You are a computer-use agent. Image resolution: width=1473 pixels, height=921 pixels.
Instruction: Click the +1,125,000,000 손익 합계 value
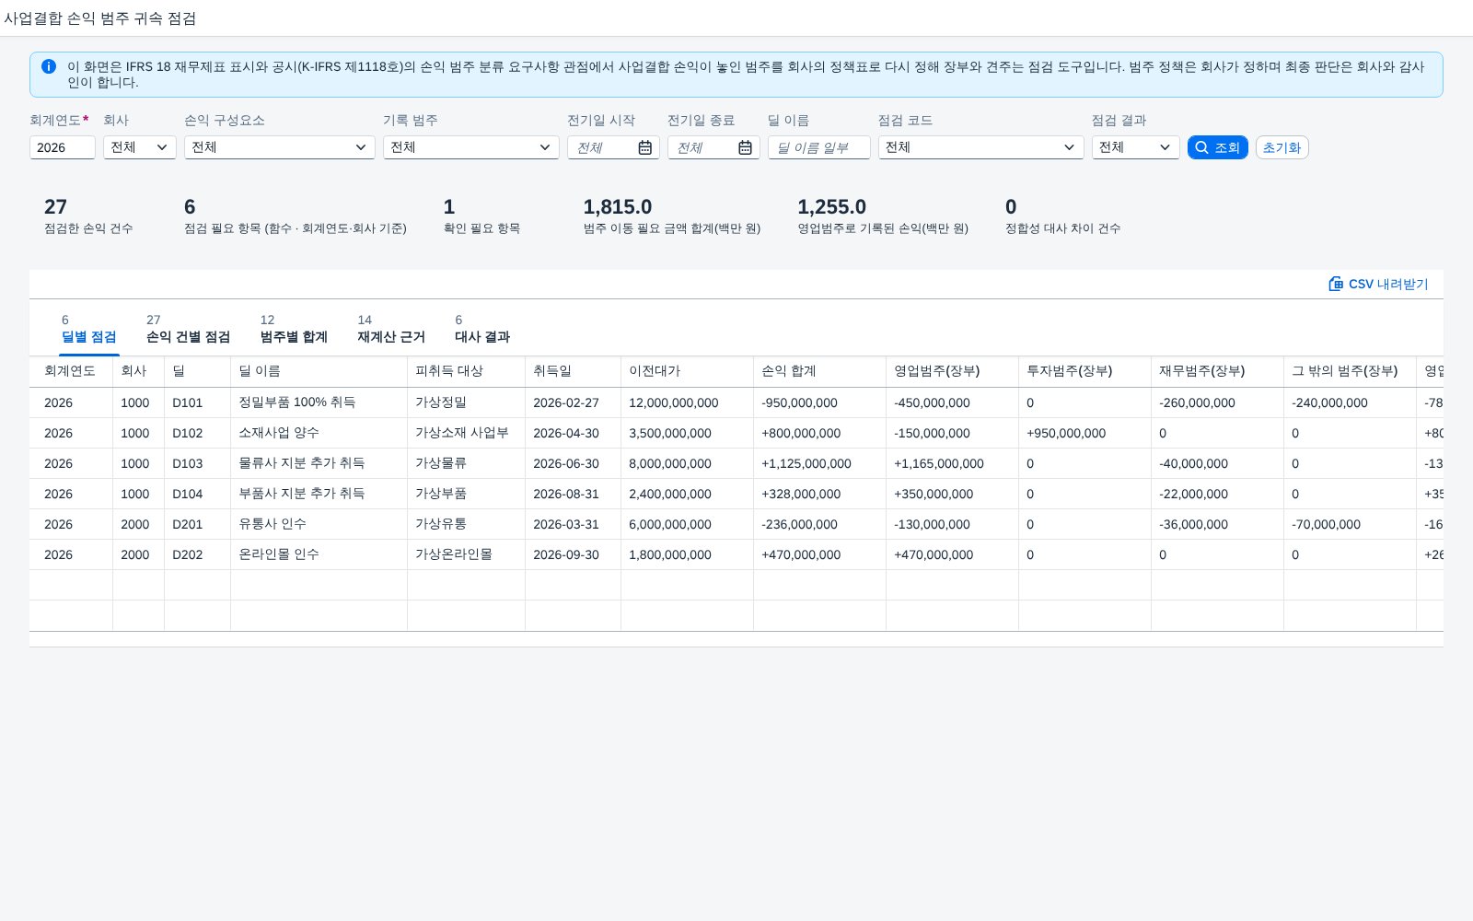(x=806, y=464)
